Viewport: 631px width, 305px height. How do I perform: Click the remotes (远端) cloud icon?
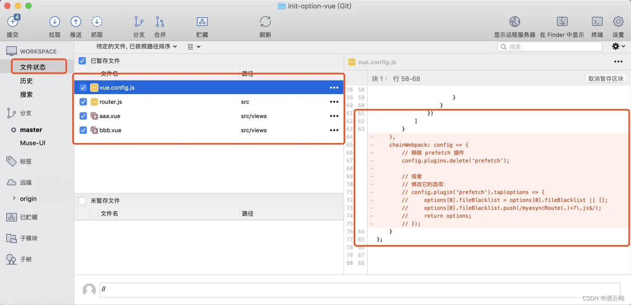[x=11, y=182]
